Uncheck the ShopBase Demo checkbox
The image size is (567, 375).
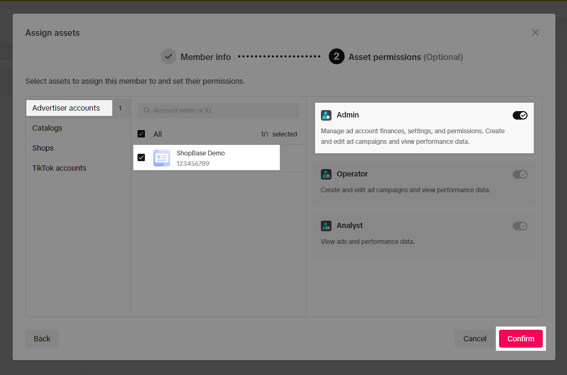(141, 157)
